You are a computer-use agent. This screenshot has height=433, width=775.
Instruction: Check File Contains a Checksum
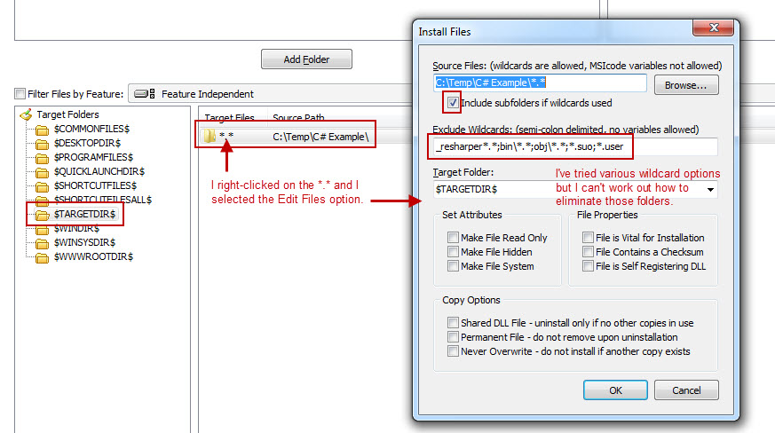coord(588,252)
